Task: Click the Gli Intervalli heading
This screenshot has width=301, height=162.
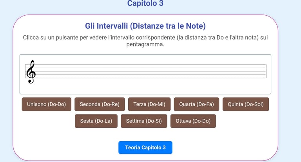Action: tap(145, 26)
